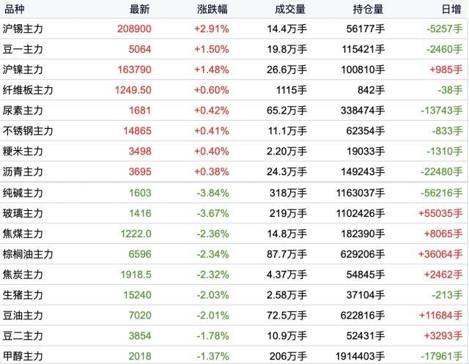Open the 沪锡主力 row
The height and width of the screenshot is (364, 469).
coord(23,29)
